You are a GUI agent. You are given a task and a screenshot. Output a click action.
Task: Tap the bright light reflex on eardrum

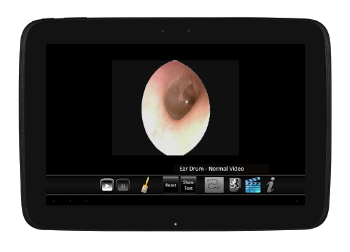187,102
